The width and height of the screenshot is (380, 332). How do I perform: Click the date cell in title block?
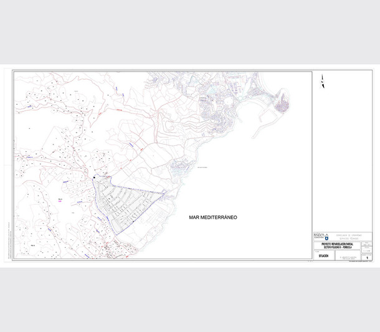(x=367, y=244)
